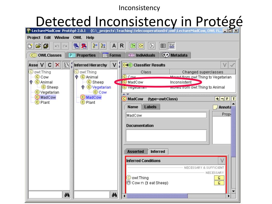Click the checkmark button in Classifier Results
Viewport: 272px width, 204px height.
tap(232, 65)
